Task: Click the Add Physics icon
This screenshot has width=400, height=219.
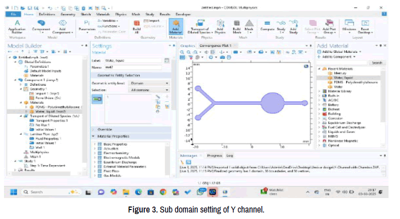Action: (220, 26)
